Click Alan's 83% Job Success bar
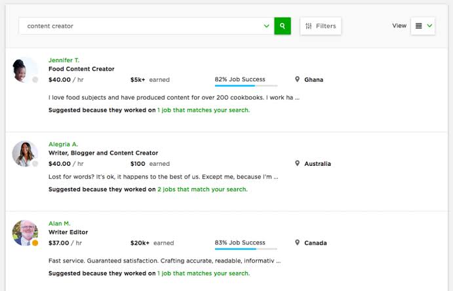The image size is (453, 291). tap(246, 249)
